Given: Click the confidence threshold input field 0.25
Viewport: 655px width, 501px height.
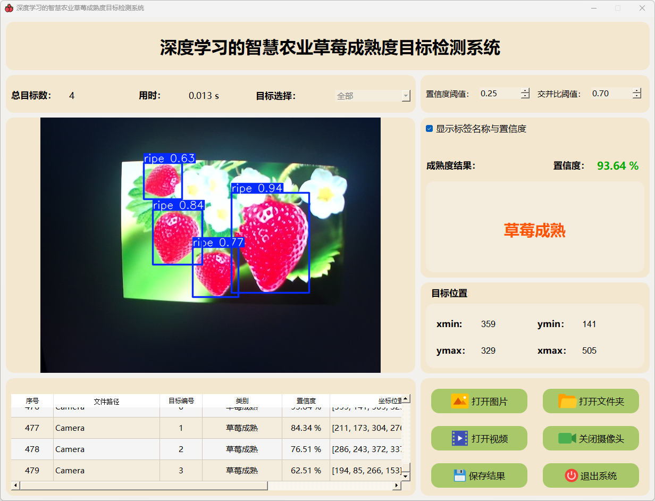Looking at the screenshot, I should coord(499,94).
